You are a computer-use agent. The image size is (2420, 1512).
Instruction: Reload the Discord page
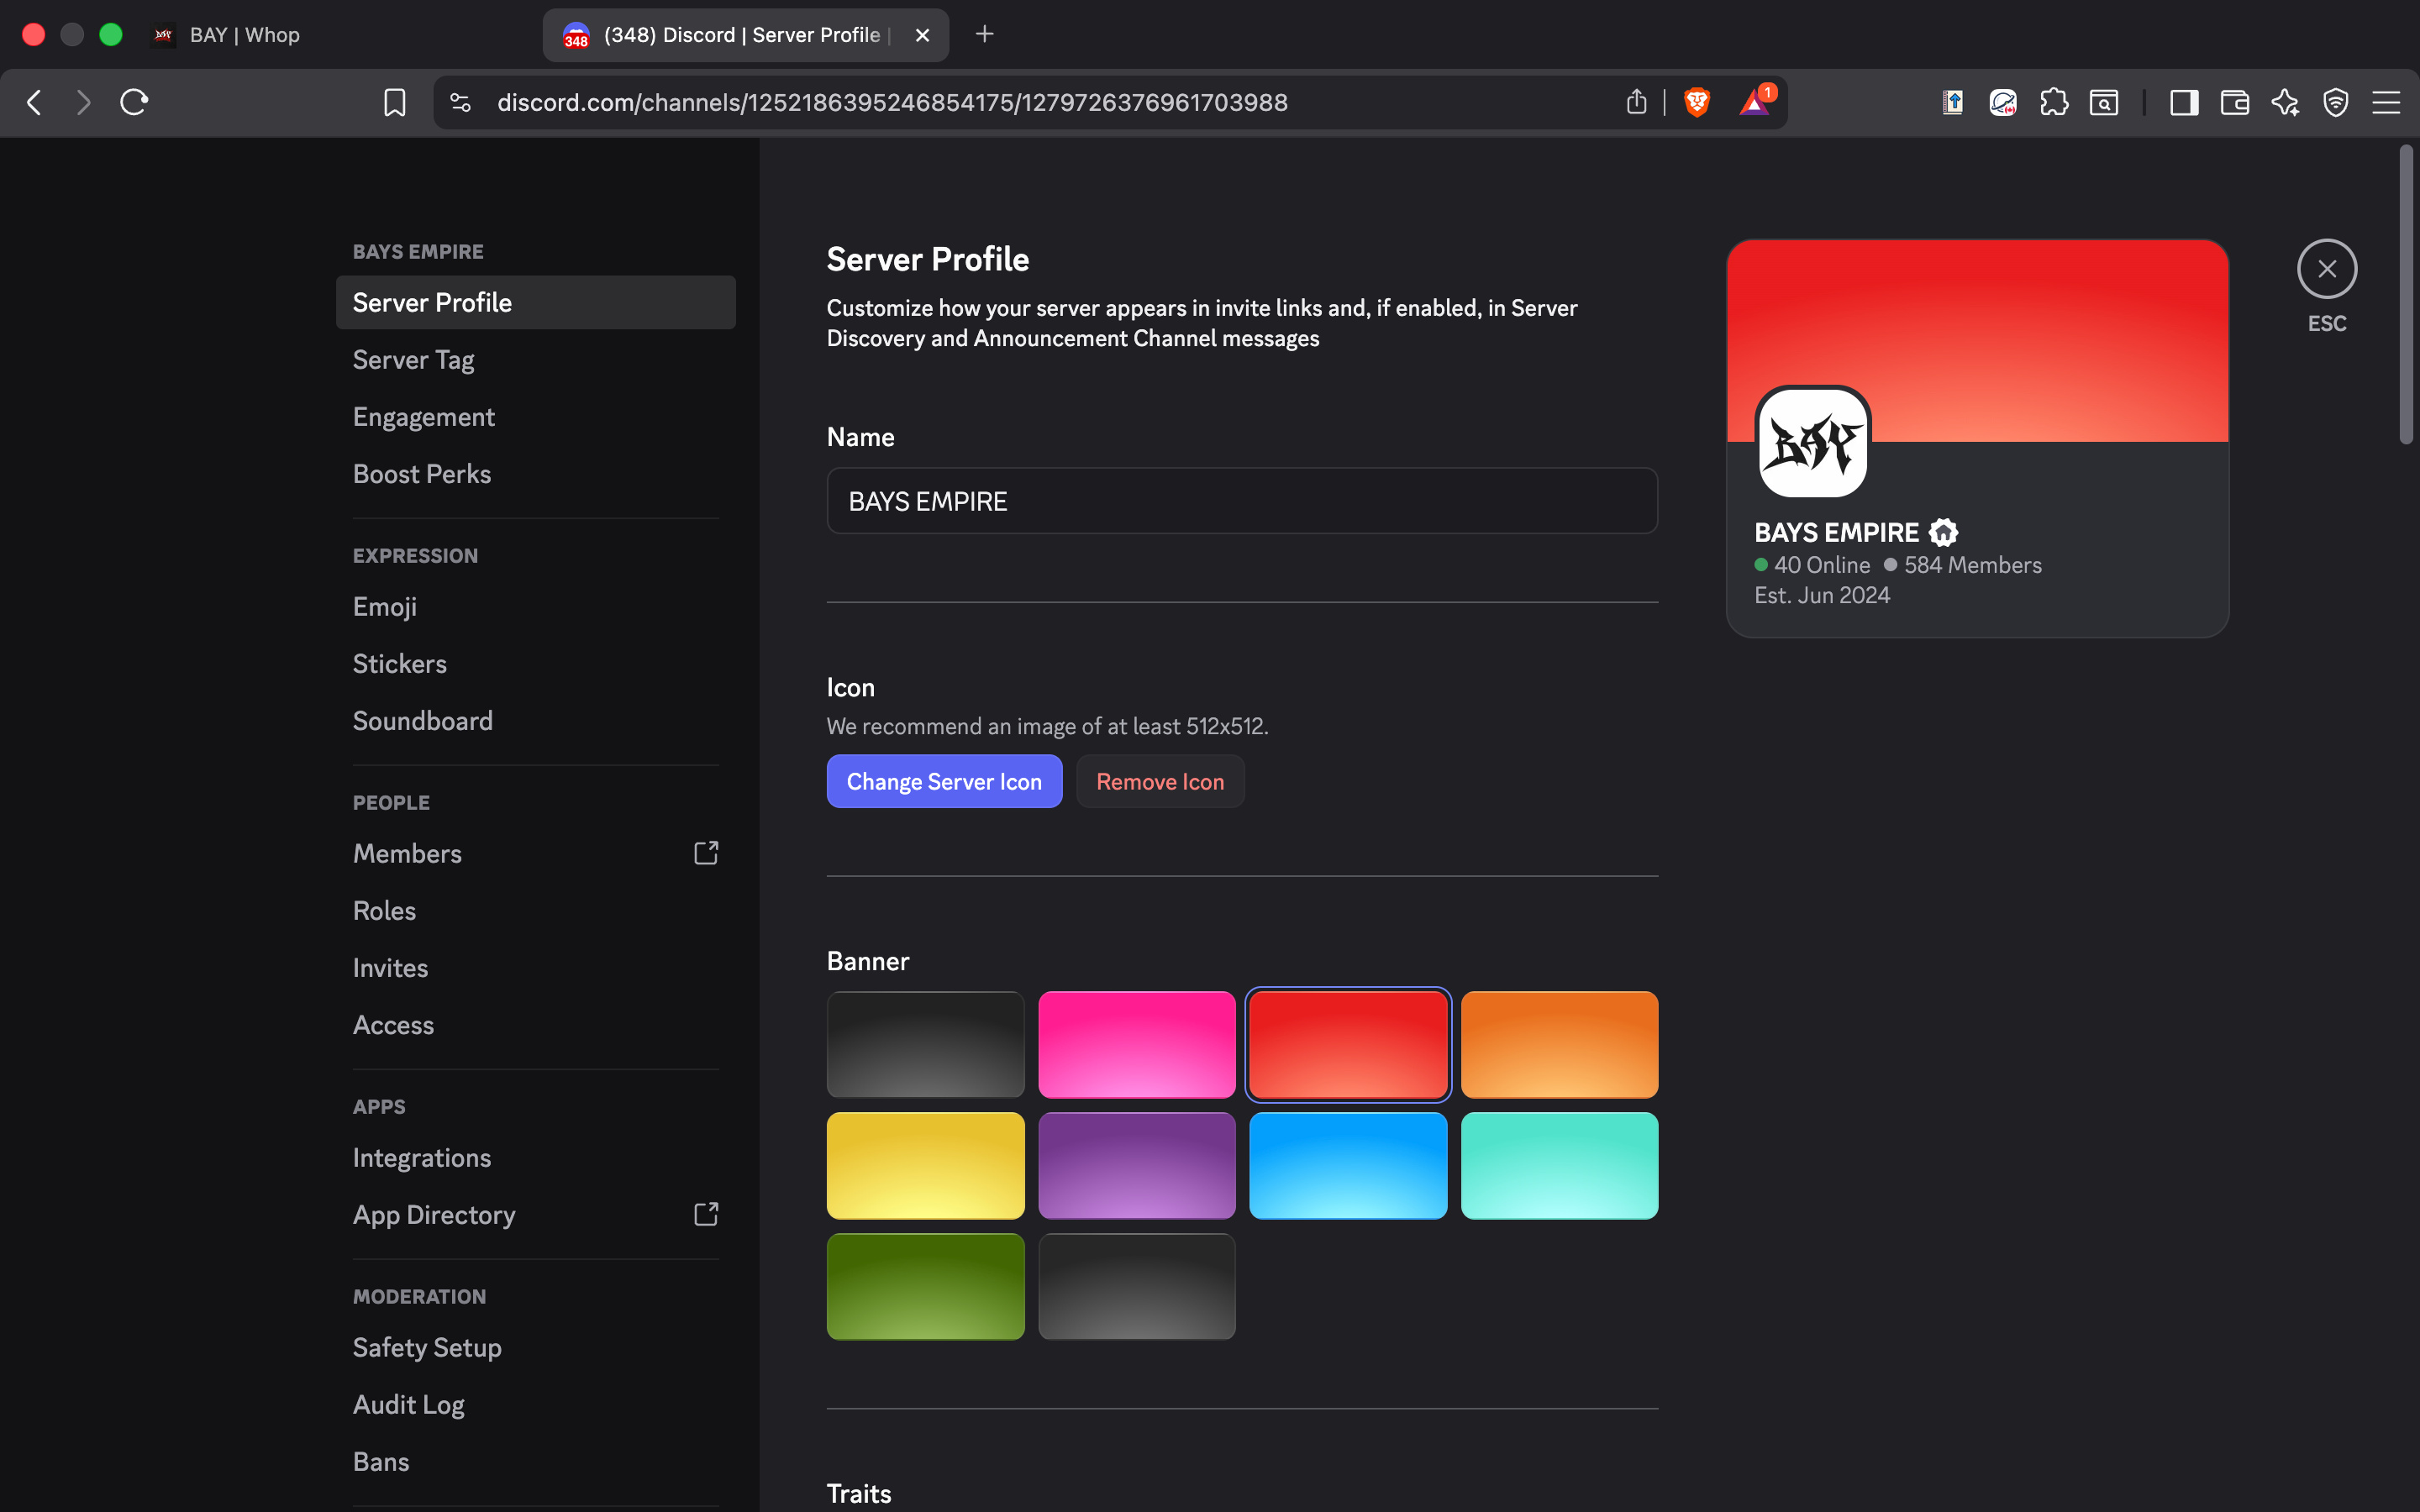pos(134,102)
